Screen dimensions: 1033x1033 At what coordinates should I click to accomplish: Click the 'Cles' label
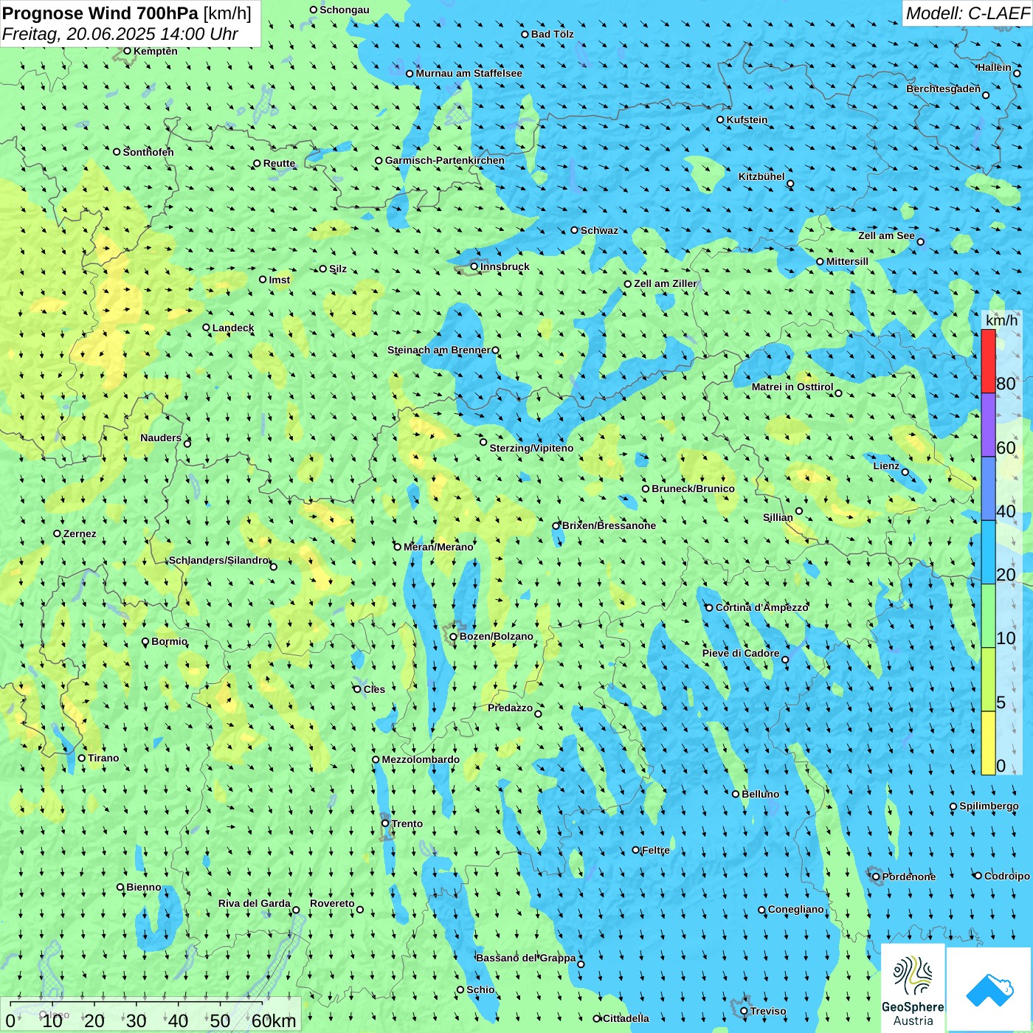[x=375, y=689]
